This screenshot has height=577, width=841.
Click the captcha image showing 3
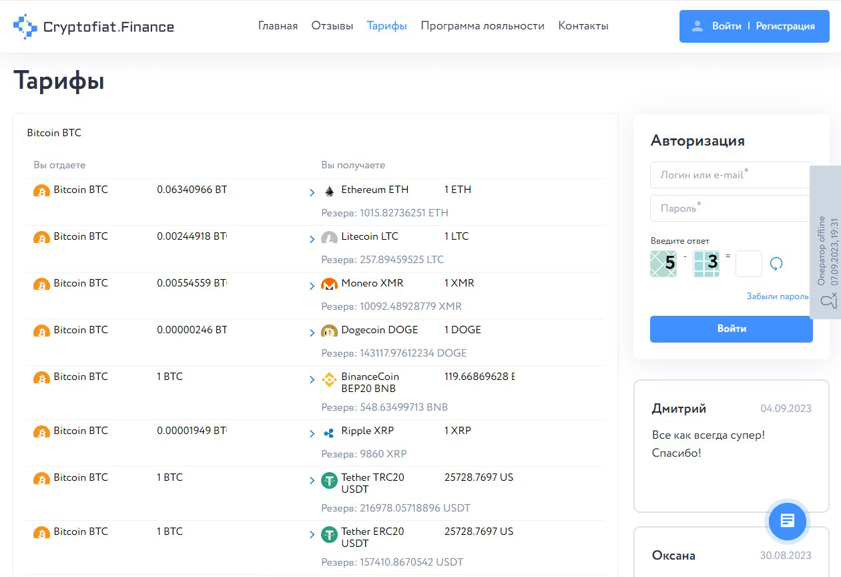click(706, 264)
